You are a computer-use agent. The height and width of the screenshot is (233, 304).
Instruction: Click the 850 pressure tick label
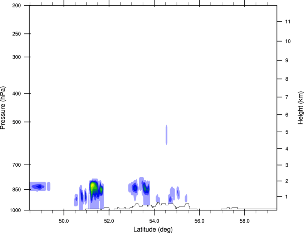(x=16, y=190)
